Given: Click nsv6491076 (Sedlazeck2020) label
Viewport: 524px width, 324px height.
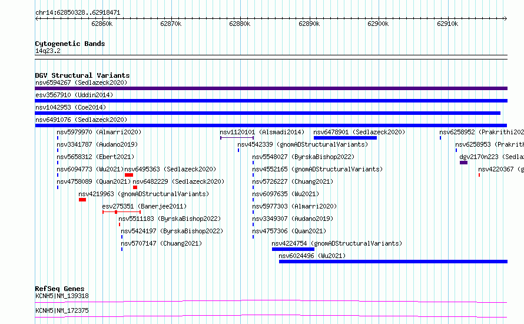Looking at the screenshot, I should click(x=81, y=120).
